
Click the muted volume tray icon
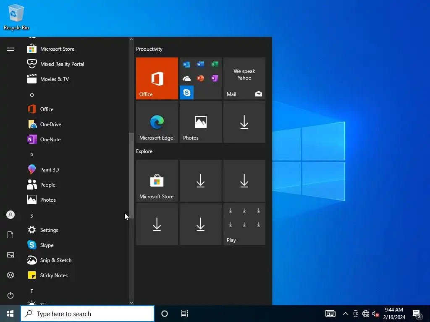375,314
